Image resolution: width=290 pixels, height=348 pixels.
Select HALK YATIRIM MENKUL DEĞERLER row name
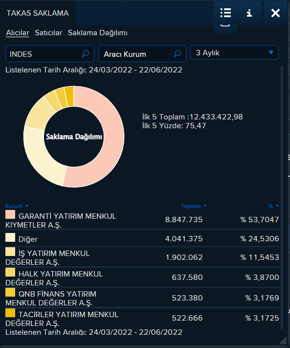click(x=54, y=278)
